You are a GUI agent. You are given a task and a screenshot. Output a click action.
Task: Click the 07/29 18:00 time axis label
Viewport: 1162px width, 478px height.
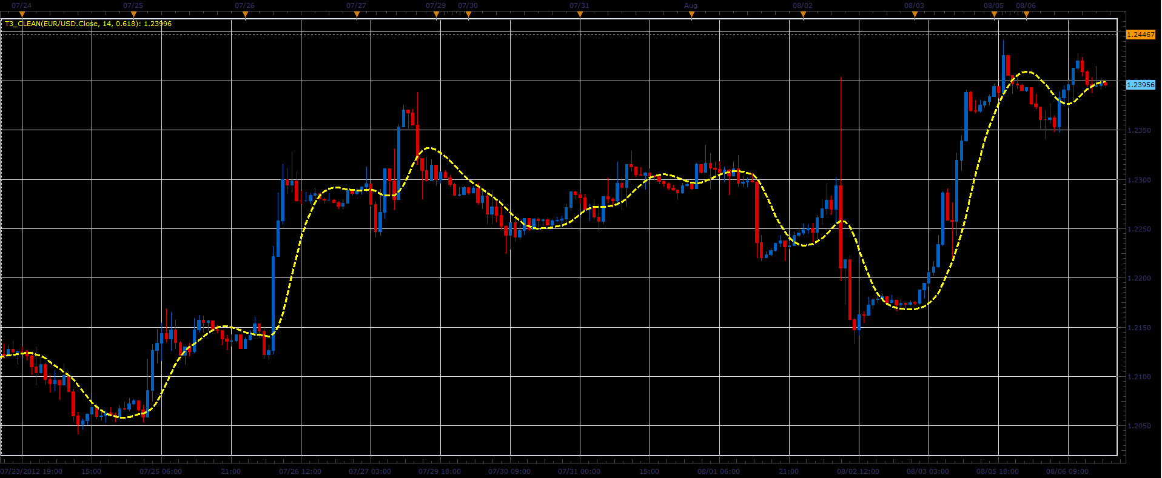coord(440,471)
